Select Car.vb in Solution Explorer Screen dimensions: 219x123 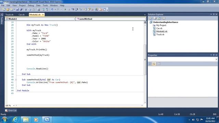point(159,28)
